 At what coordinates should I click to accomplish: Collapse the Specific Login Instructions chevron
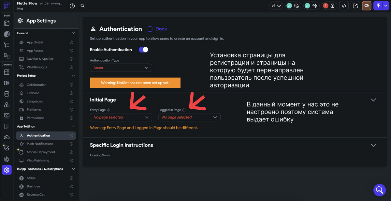[373, 145]
